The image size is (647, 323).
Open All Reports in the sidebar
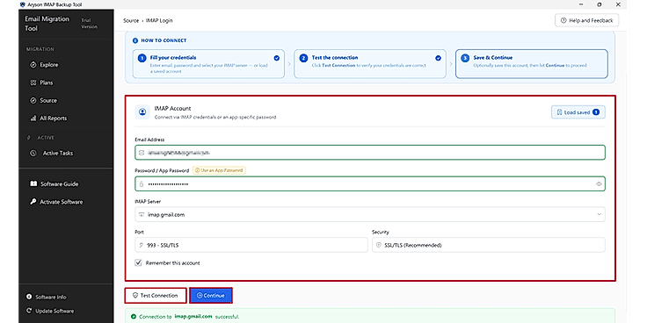pos(48,118)
